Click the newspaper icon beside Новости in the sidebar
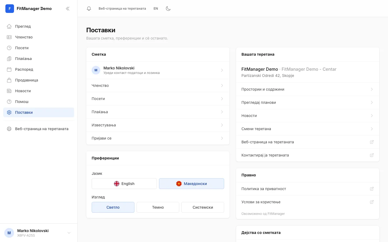388x242 pixels. (9, 91)
